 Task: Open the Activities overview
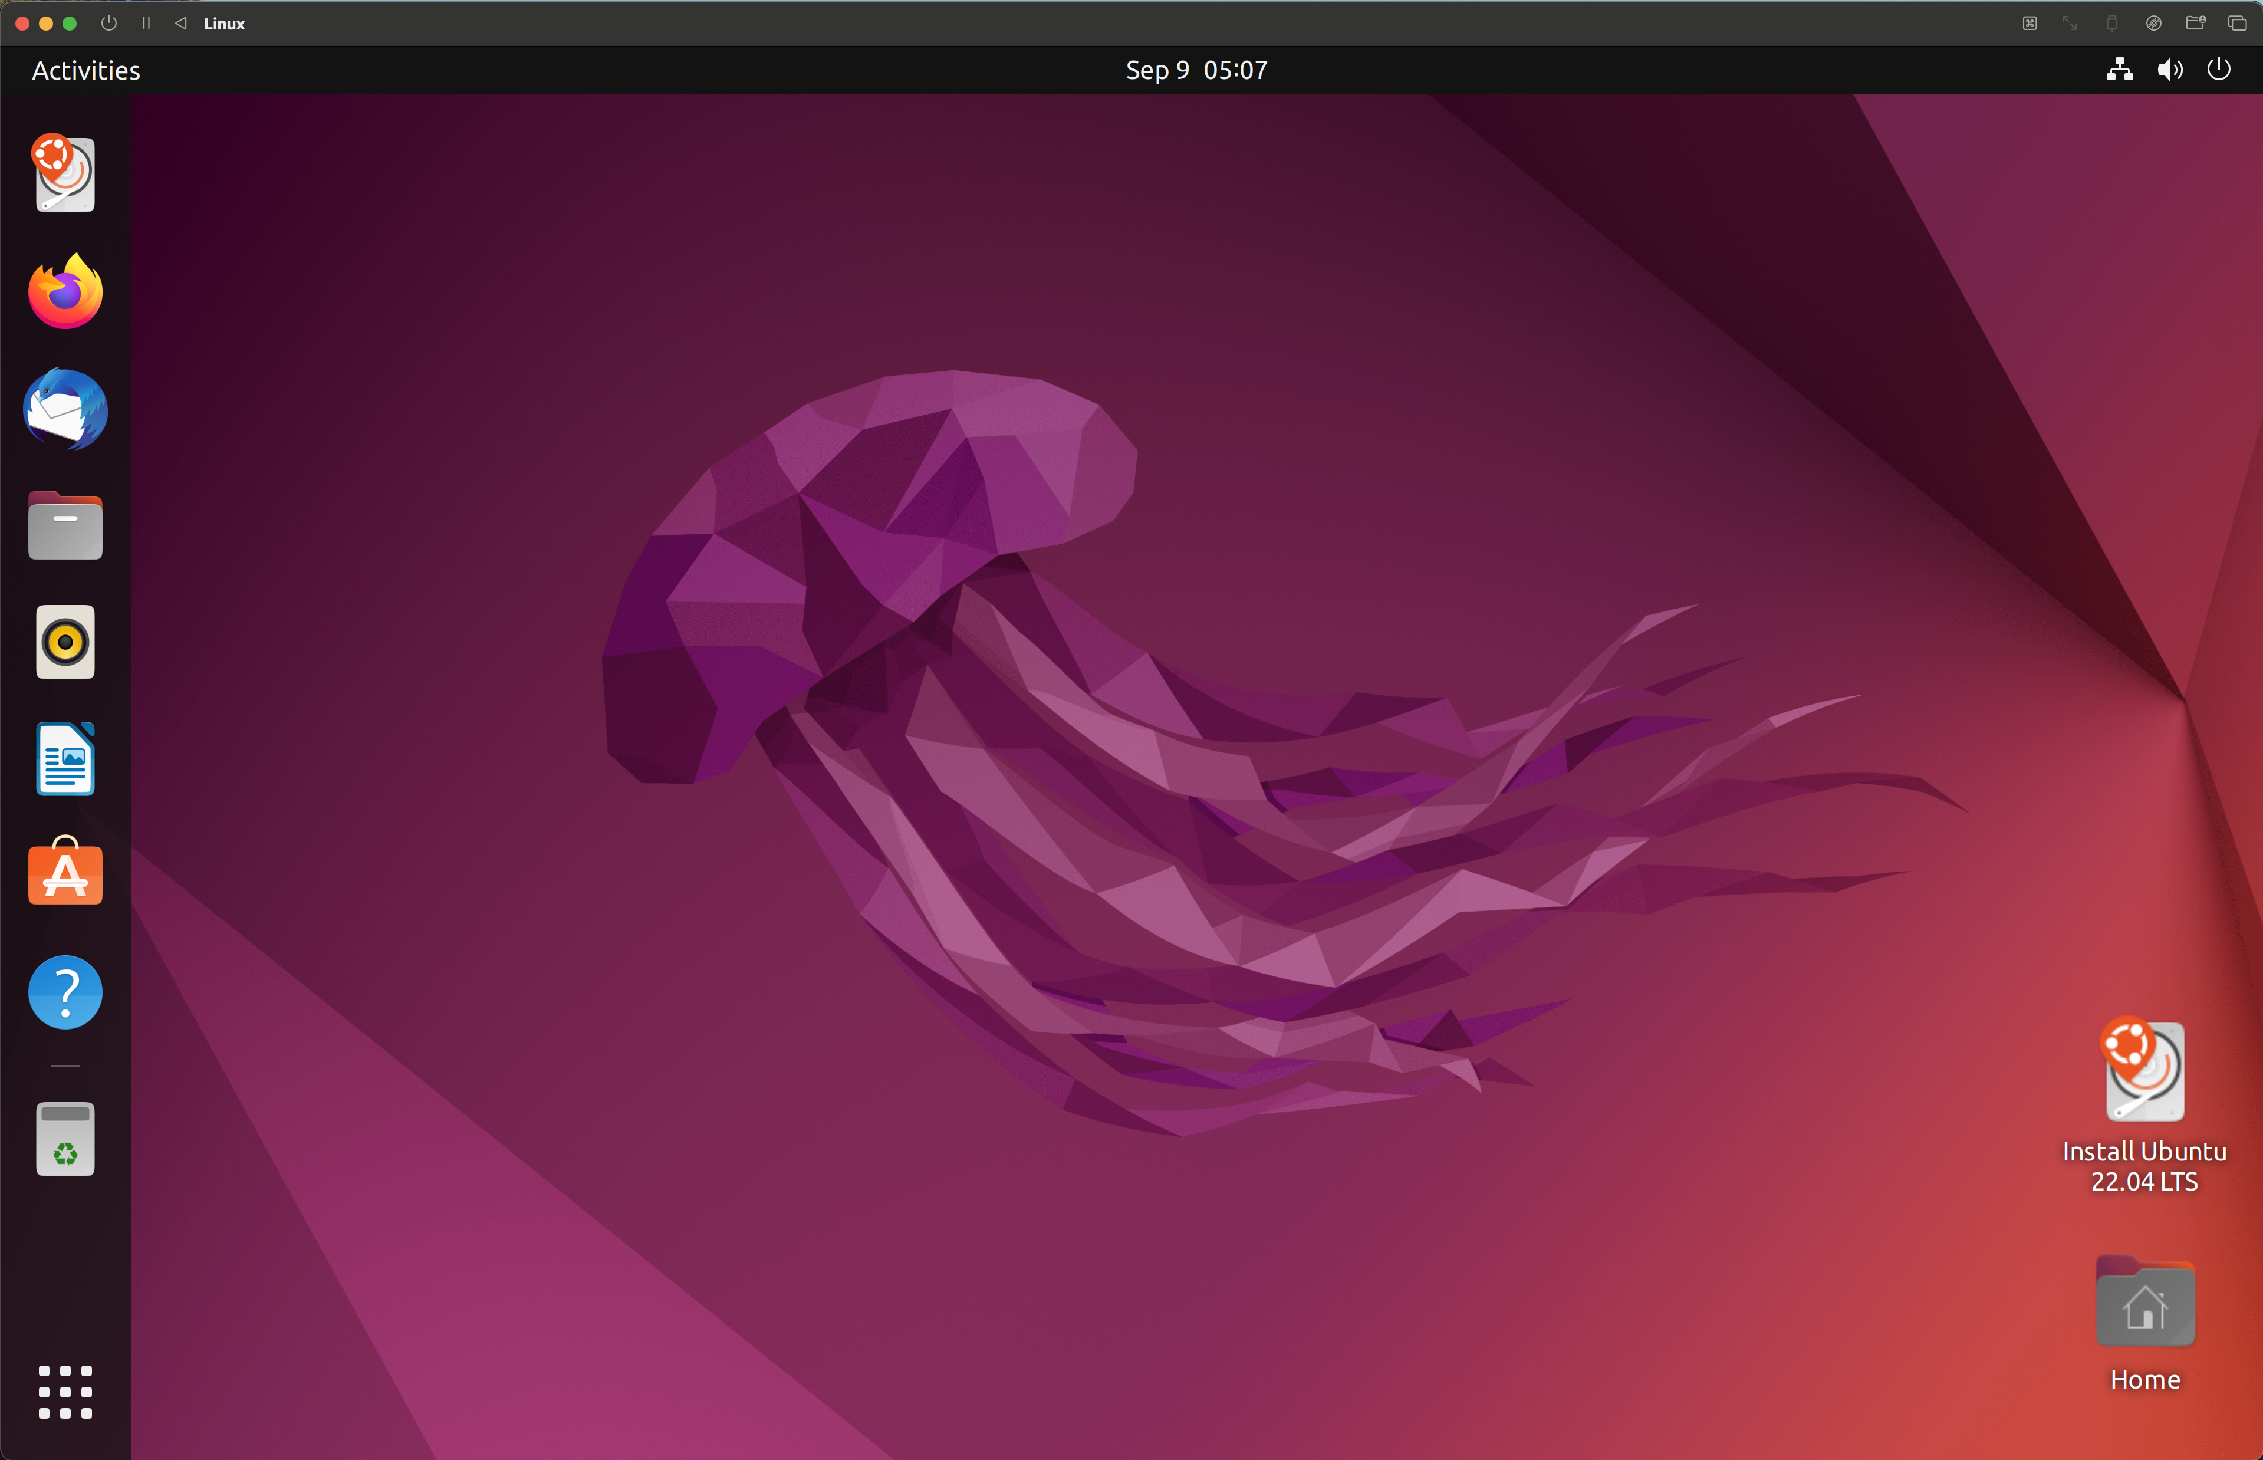click(85, 70)
